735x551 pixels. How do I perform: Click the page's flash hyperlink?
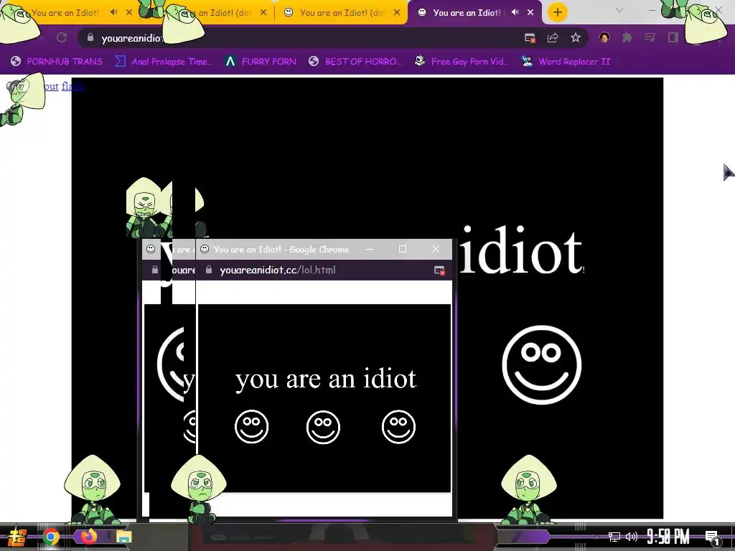click(72, 86)
